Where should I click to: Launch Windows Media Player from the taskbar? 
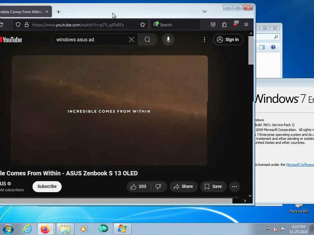83,229
